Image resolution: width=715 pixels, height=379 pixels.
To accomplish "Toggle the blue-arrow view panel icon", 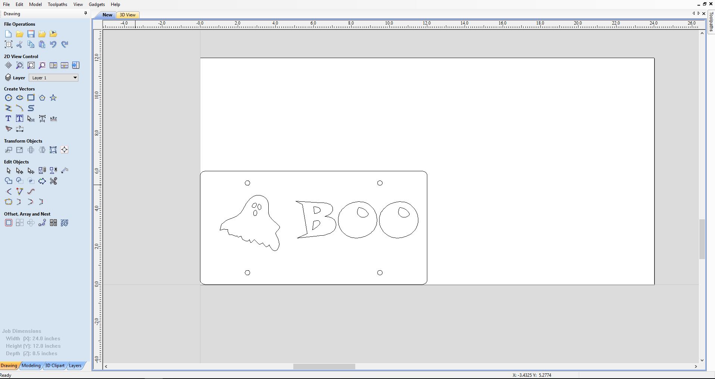I will pos(75,65).
